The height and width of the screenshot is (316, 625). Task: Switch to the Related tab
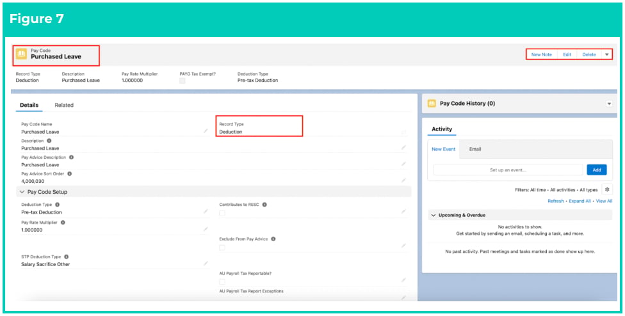coord(64,105)
